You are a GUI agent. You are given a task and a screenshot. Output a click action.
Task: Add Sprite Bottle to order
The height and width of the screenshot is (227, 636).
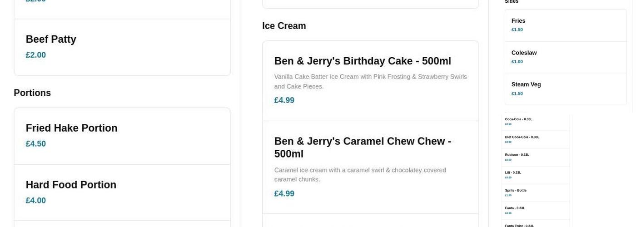[x=535, y=192]
